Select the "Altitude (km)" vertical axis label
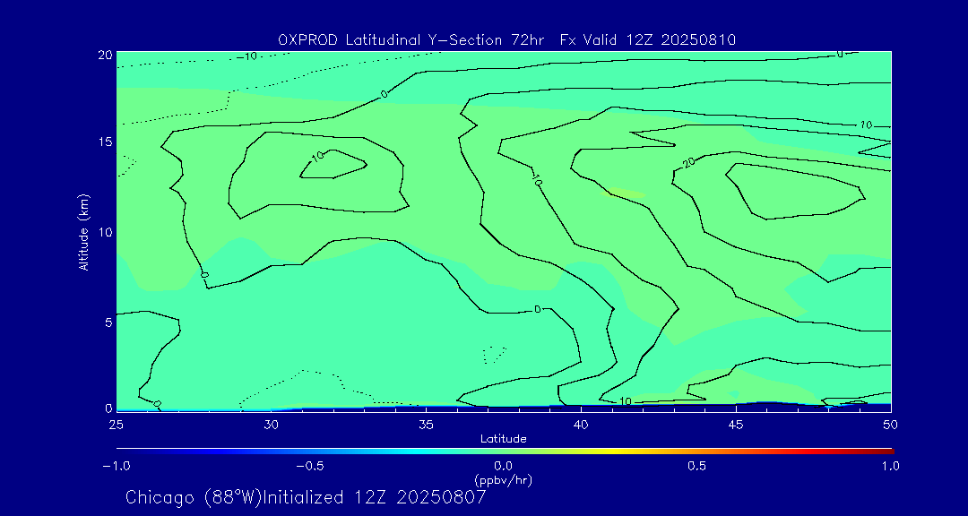The width and height of the screenshot is (968, 516). coord(83,232)
